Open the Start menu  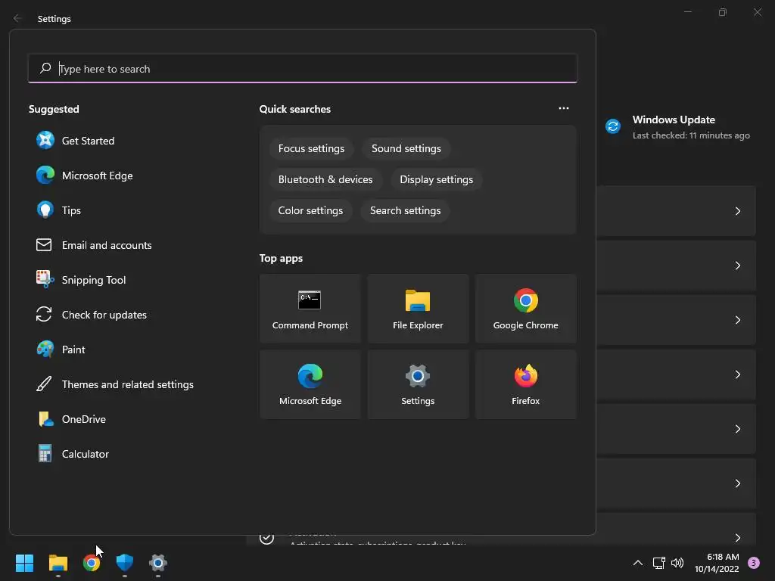(24, 563)
